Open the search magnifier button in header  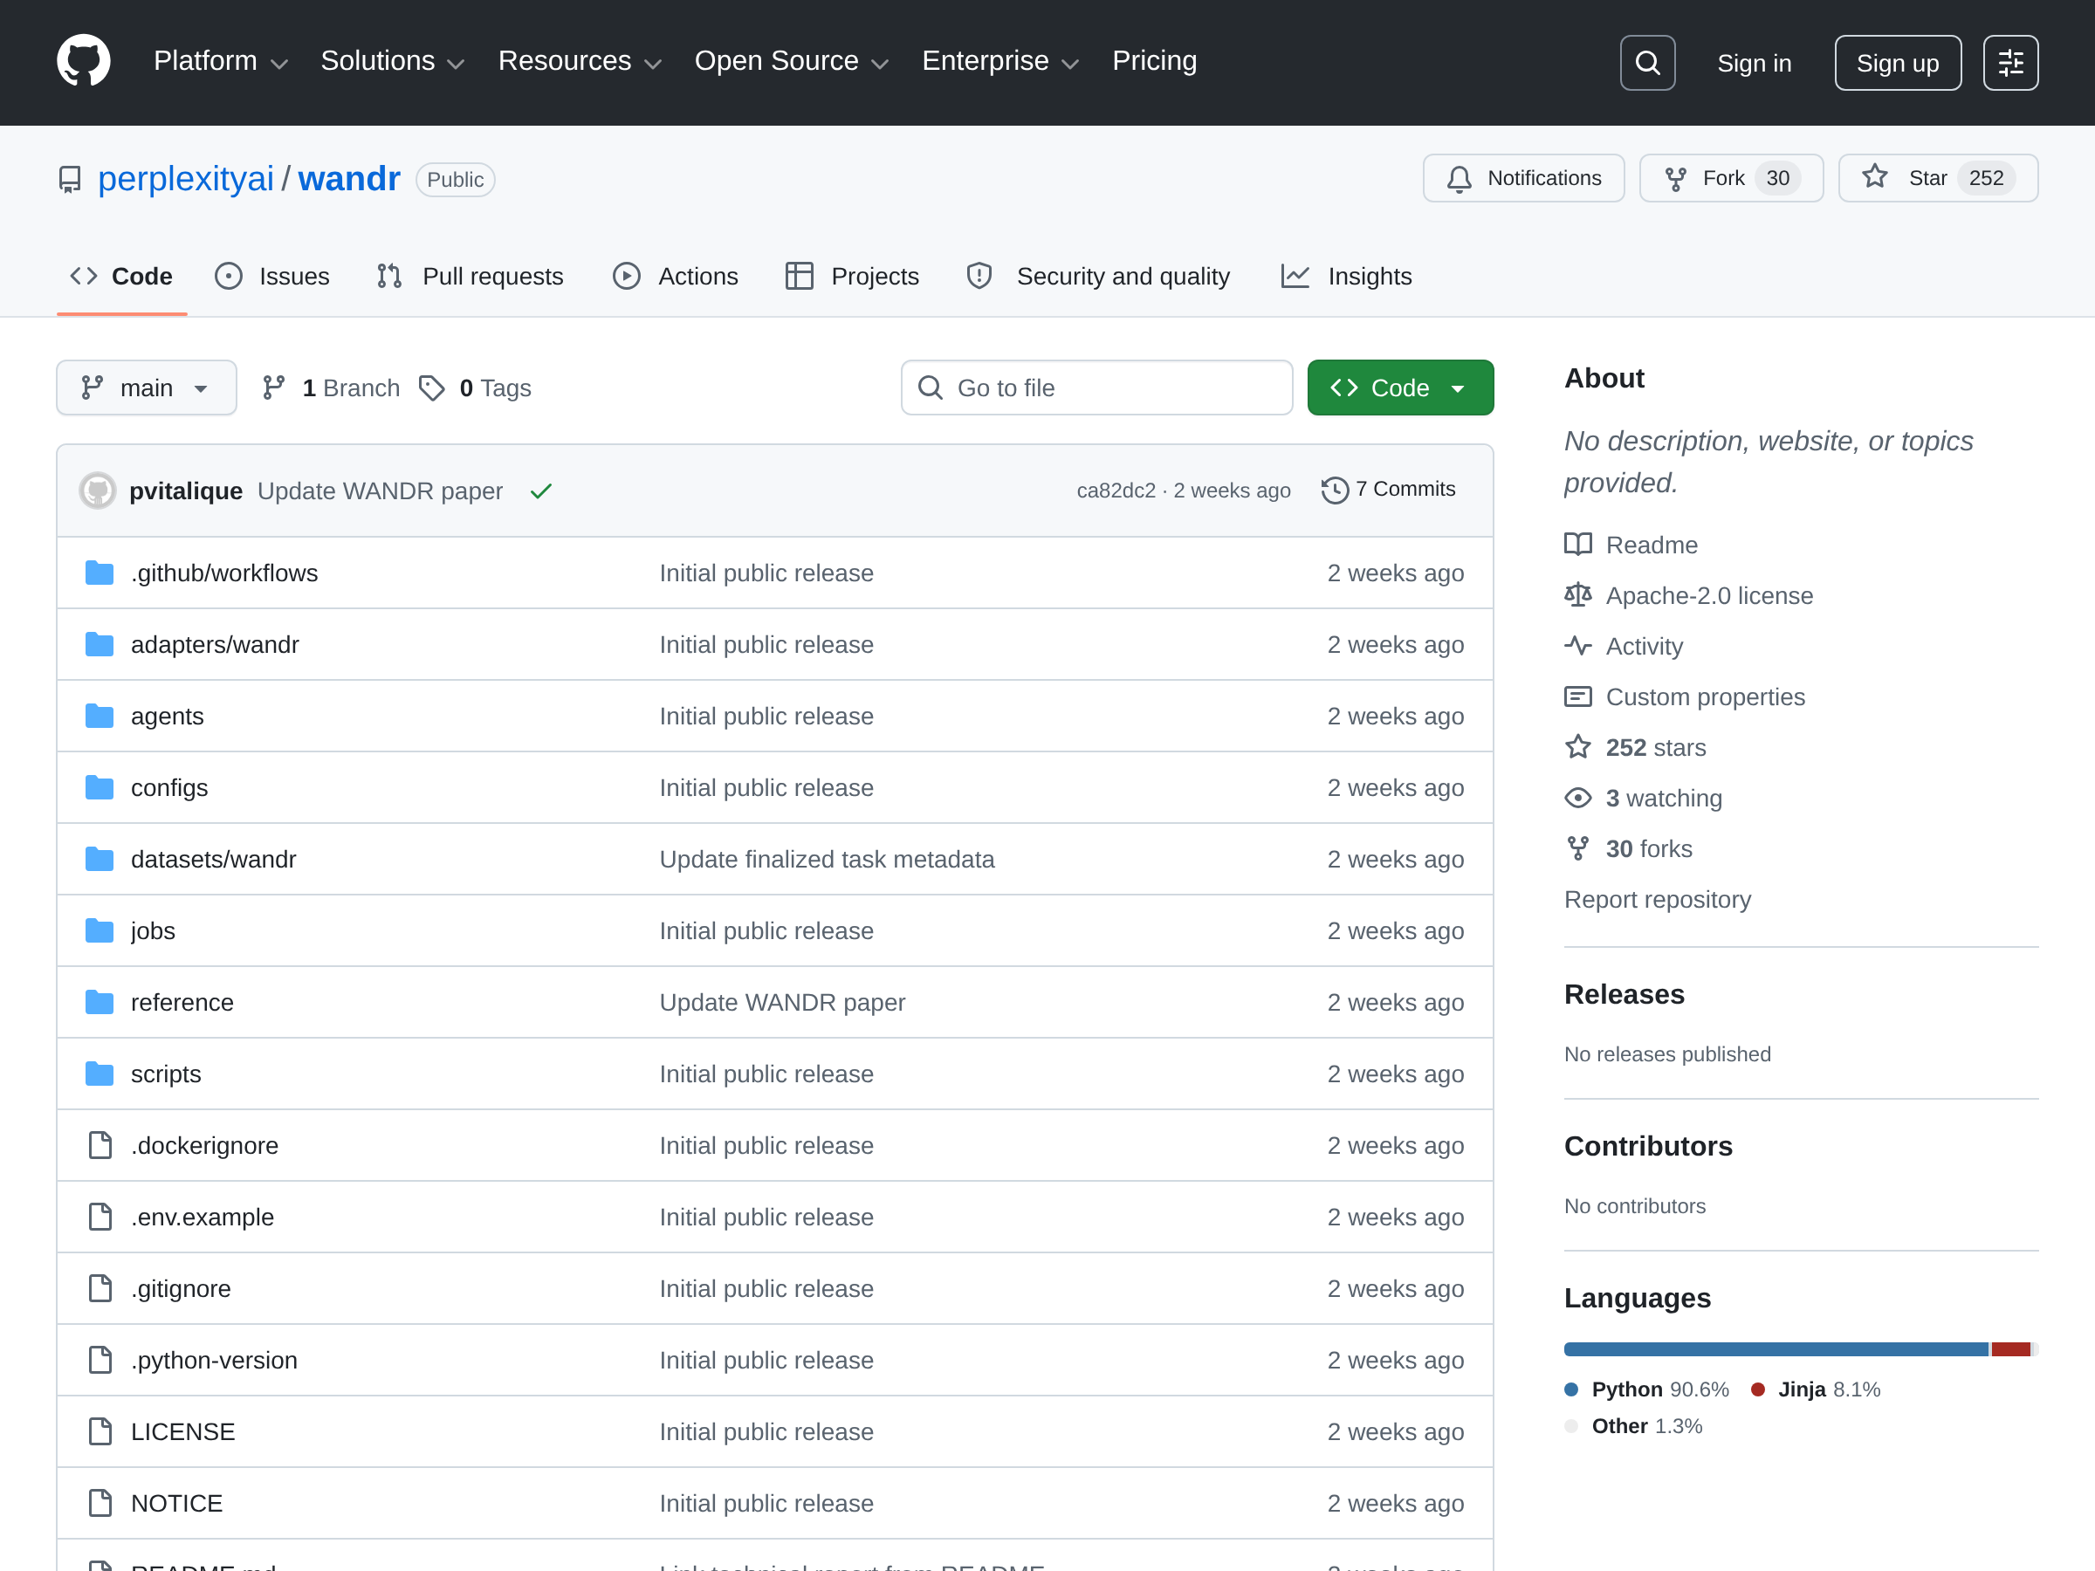coord(1647,63)
